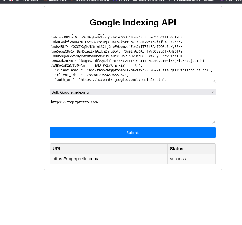Image resolution: width=242 pixels, height=225 pixels.
Task: Click the blue Submit button
Action: pyautogui.click(x=133, y=133)
